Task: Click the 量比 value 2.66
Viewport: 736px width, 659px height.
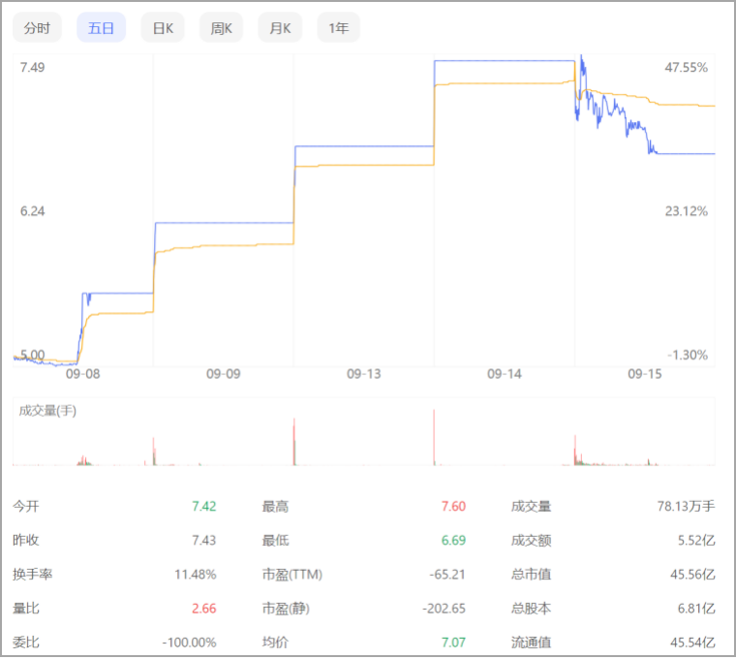Action: click(203, 609)
